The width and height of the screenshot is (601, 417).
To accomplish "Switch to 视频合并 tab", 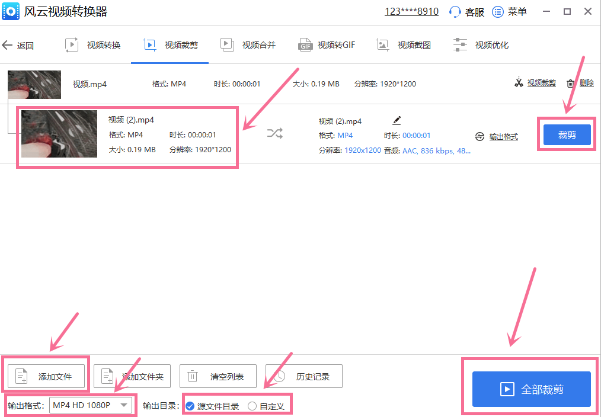I will click(x=248, y=45).
